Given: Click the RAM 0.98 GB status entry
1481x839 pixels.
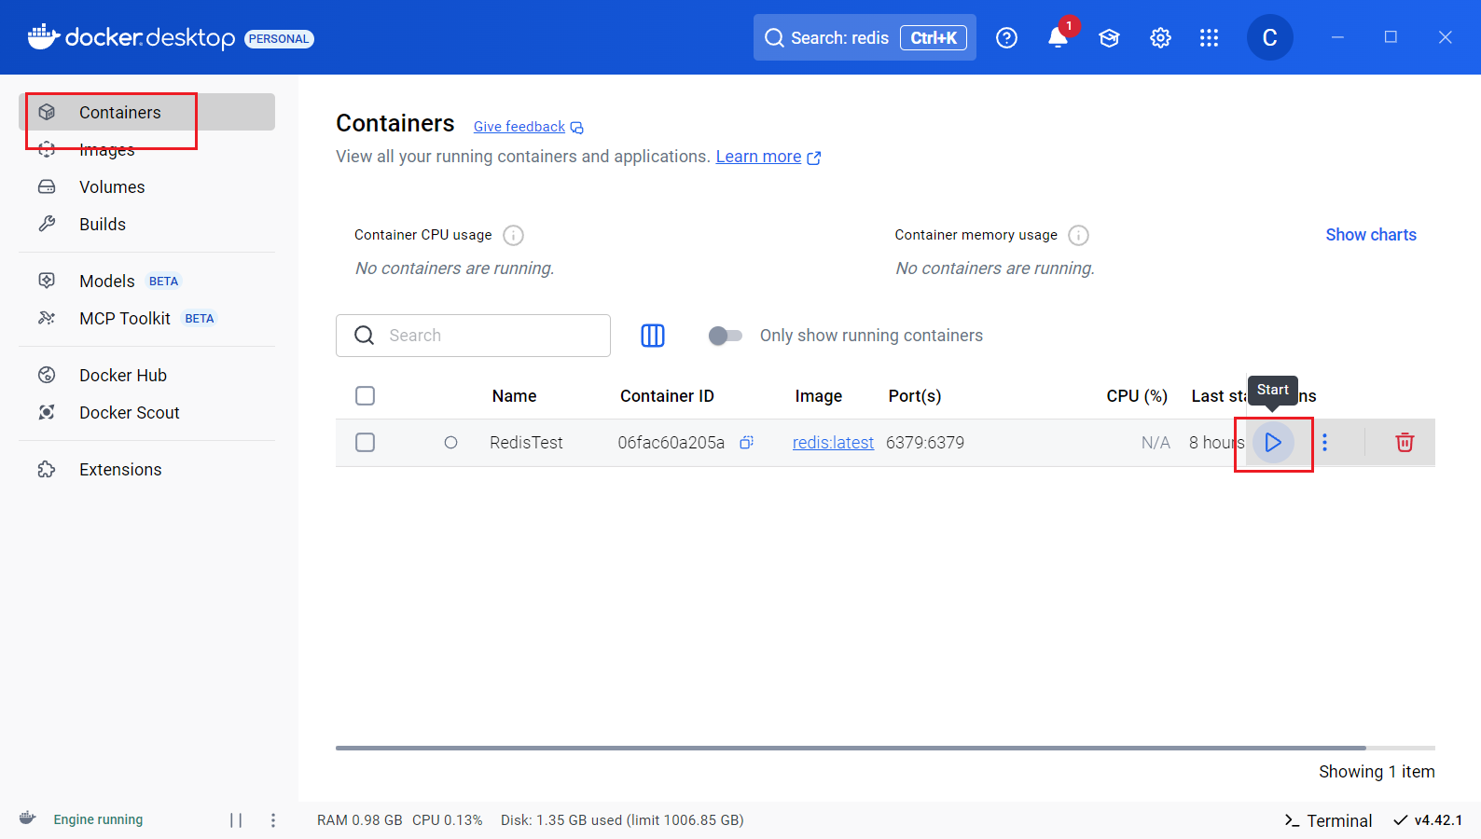Looking at the screenshot, I should (360, 820).
